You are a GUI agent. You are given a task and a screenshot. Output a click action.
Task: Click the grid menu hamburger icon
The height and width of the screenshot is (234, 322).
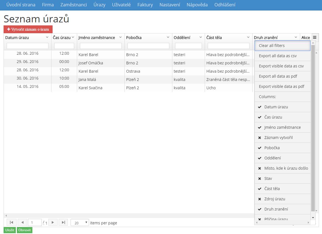(315, 37)
